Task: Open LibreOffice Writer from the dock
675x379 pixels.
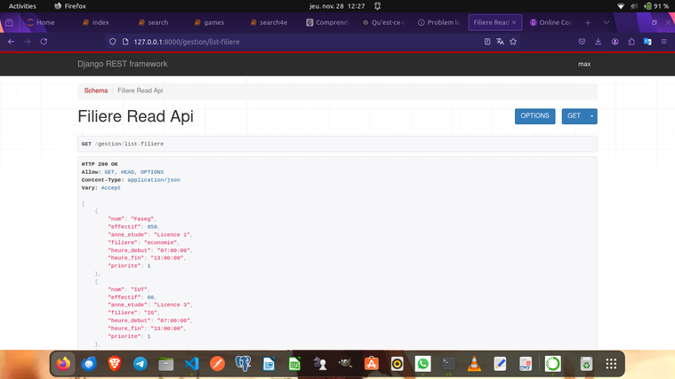Action: tap(269, 364)
